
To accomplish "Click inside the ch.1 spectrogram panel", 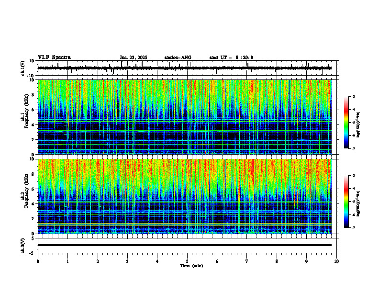I will (184, 117).
